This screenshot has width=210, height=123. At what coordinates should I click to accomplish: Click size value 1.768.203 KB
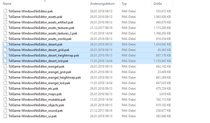click(x=162, y=33)
